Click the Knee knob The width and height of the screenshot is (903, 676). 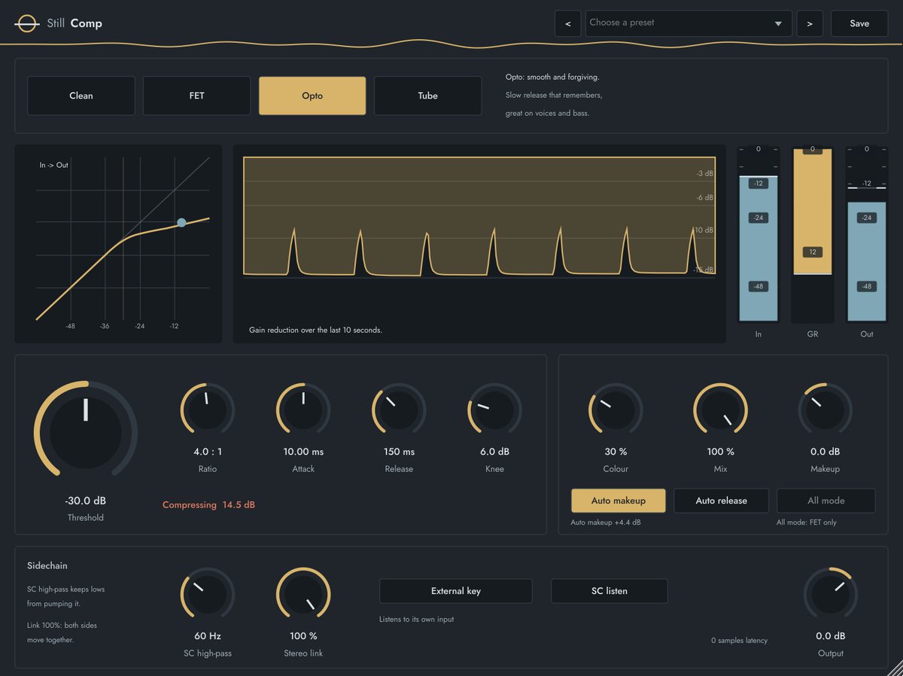[x=494, y=410]
